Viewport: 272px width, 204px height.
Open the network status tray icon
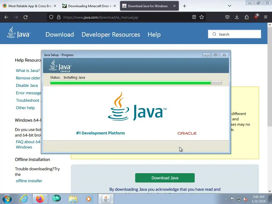pyautogui.click(x=239, y=199)
